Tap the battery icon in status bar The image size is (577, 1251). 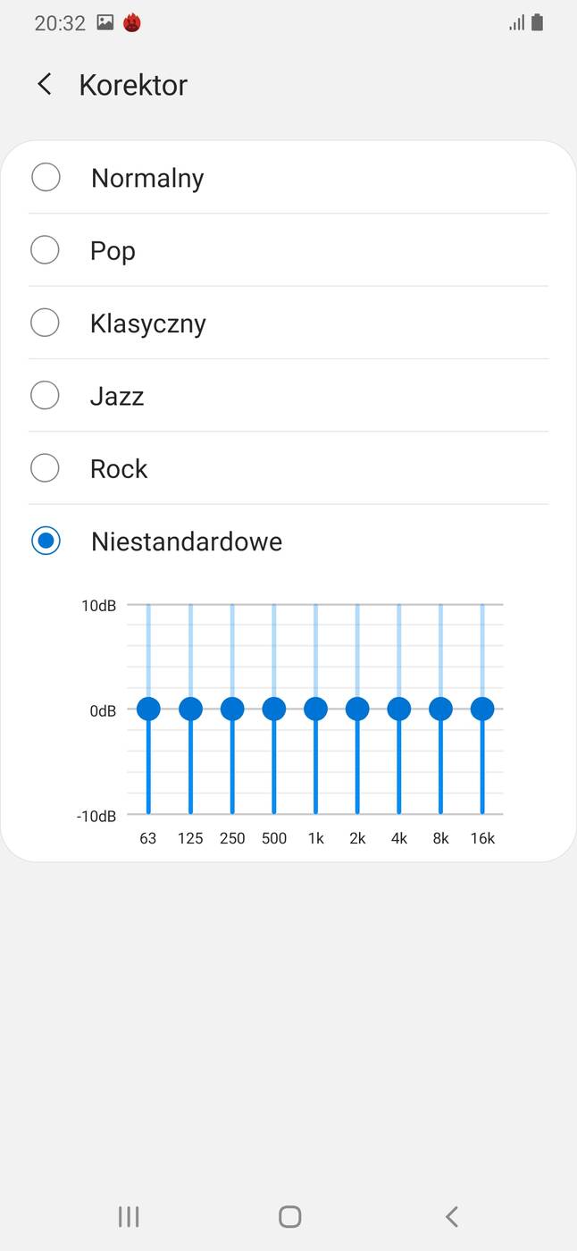click(537, 23)
